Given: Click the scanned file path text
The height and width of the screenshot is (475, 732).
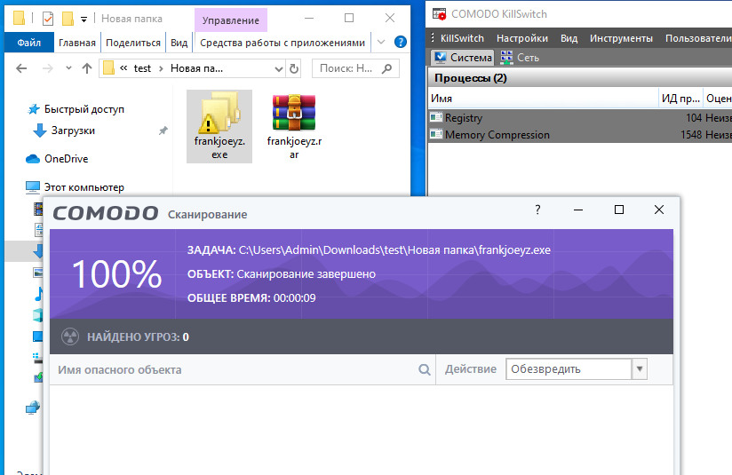Looking at the screenshot, I should pyautogui.click(x=394, y=250).
